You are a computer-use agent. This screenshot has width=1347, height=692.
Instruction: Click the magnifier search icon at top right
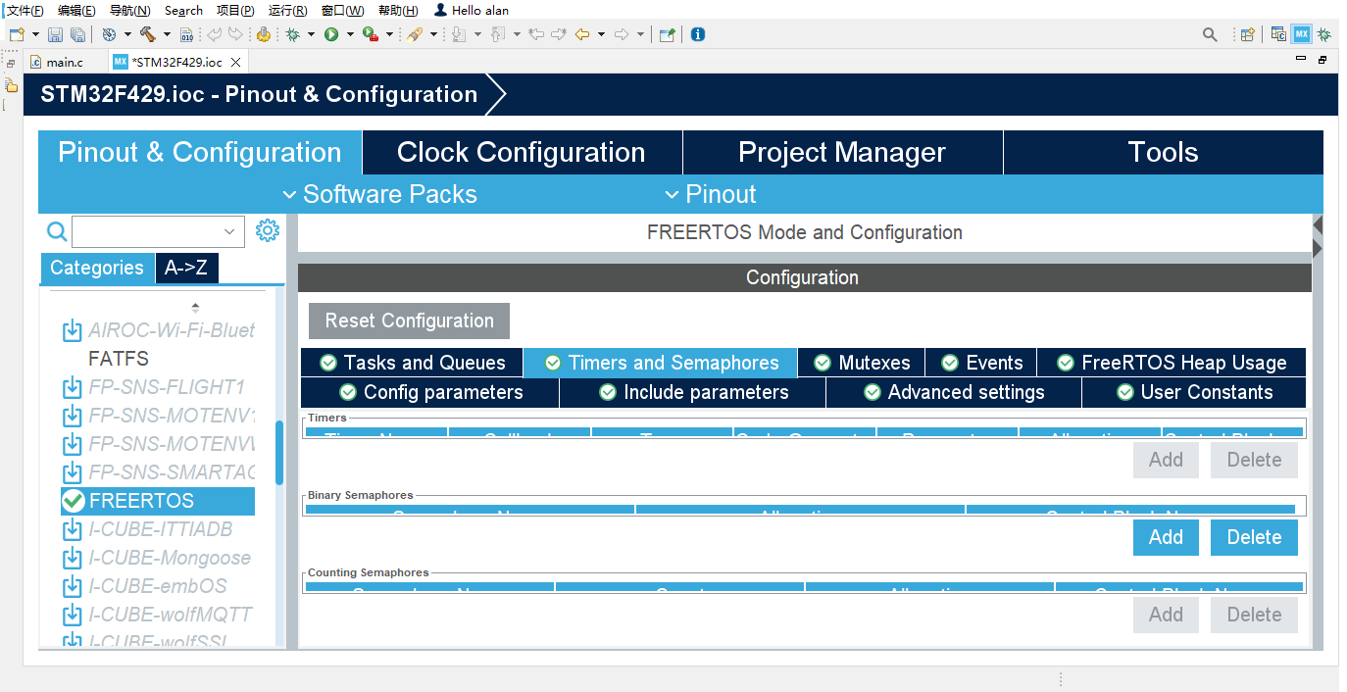click(1210, 34)
